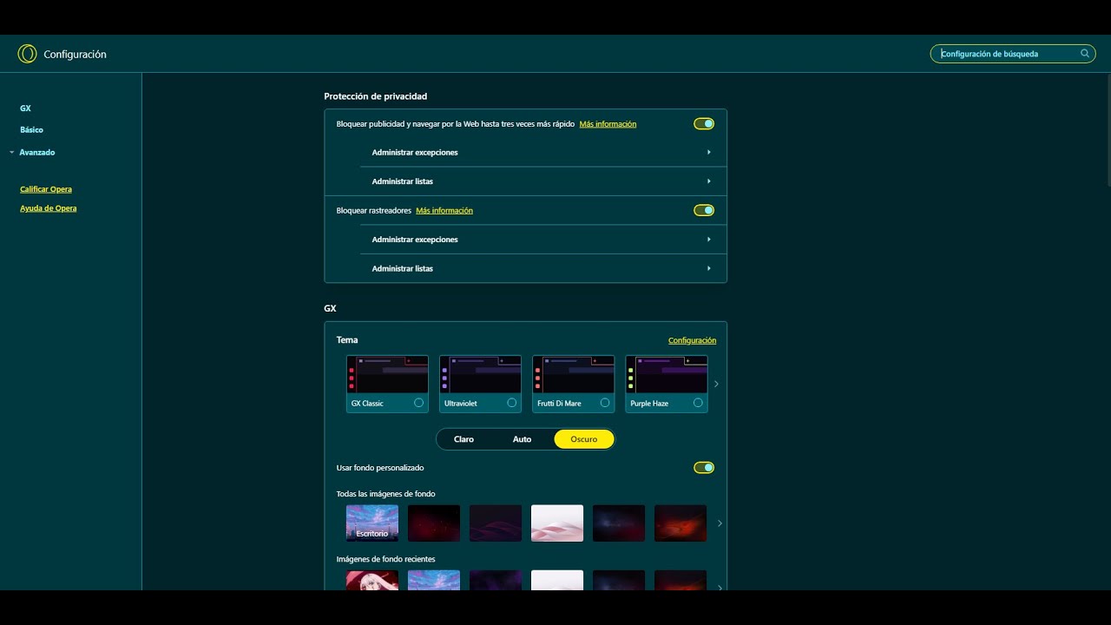Show more background images with chevron

720,523
